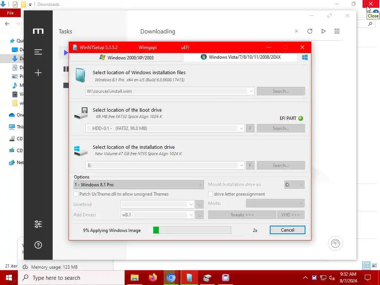Image resolution: width=380 pixels, height=285 pixels.
Task: Click the taskbar search box
Action: coord(71,278)
